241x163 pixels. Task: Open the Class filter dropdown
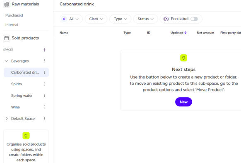[96, 19]
